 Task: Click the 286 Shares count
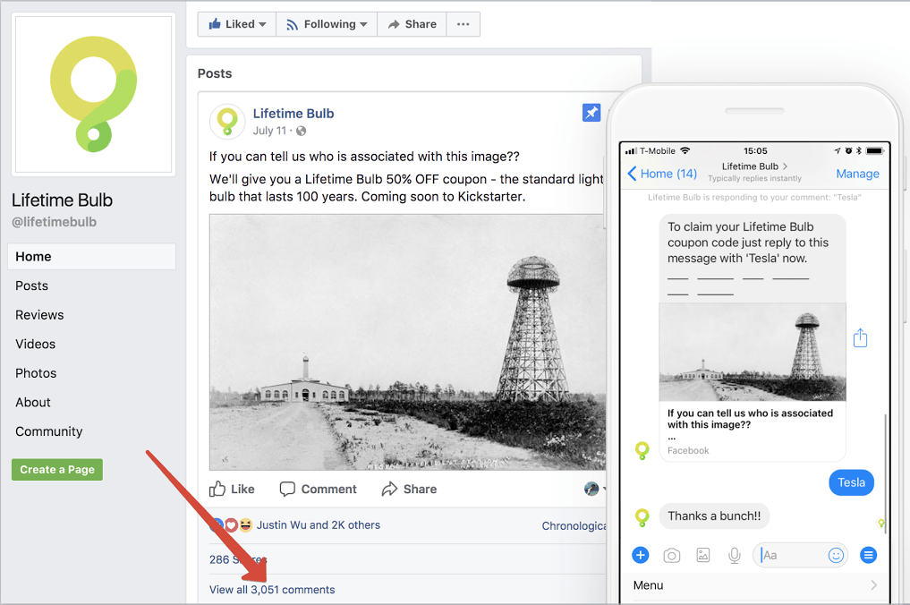238,559
